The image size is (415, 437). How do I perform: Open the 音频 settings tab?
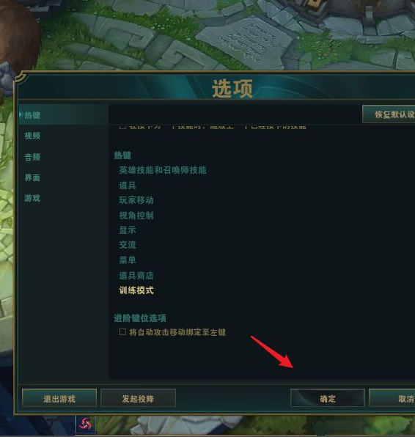32,157
